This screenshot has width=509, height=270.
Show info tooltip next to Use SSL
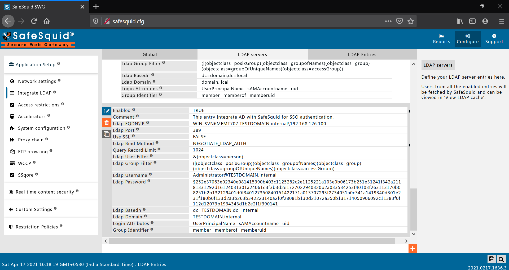(133, 136)
